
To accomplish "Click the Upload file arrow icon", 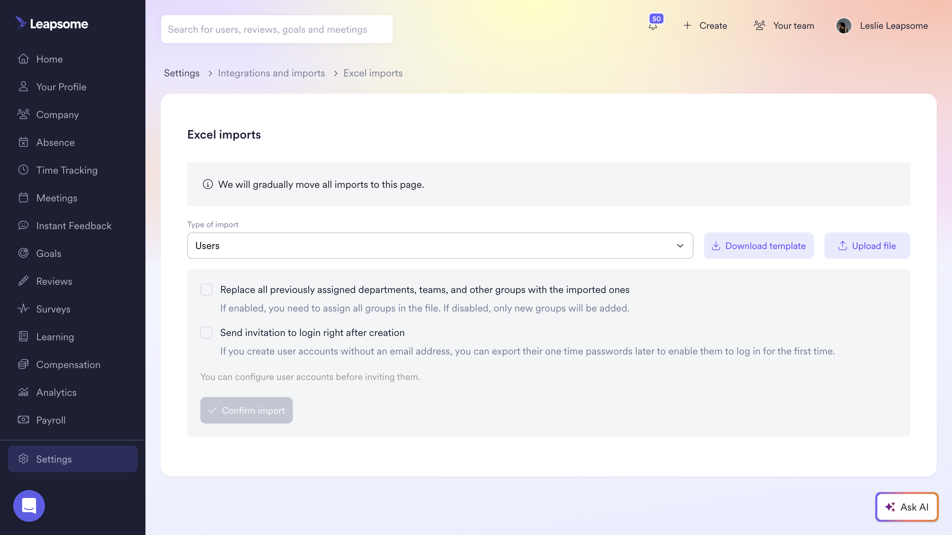I will pos(842,245).
